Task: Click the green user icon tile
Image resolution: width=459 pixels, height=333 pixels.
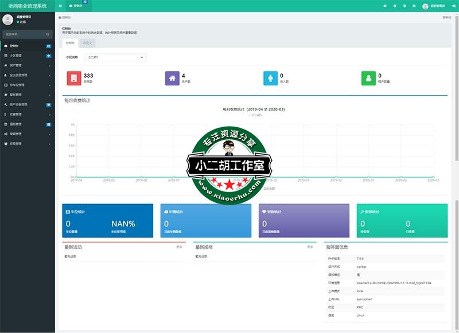Action: (x=368, y=78)
